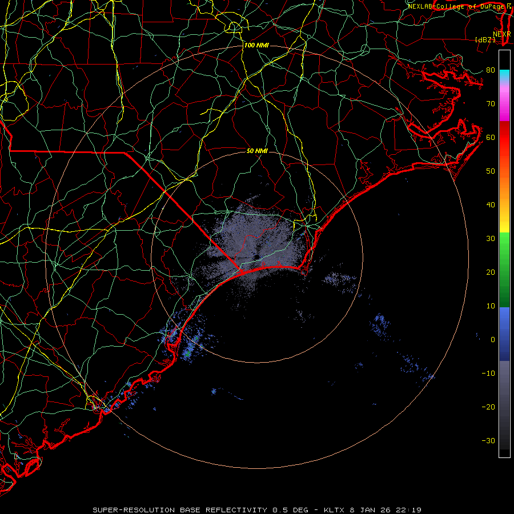Screen dimensions: 514x514
Task: Click the 80 value on the dBZ scale
Action: pyautogui.click(x=491, y=70)
